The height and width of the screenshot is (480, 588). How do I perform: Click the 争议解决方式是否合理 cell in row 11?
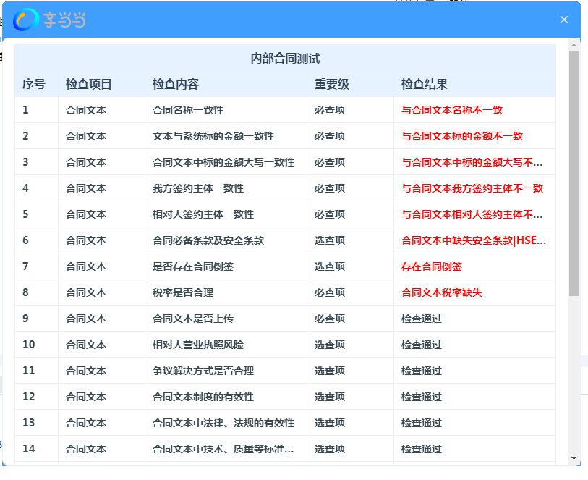tap(203, 371)
